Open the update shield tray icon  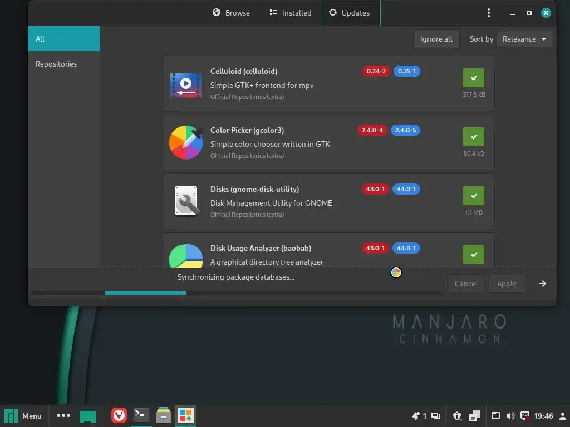click(x=457, y=416)
